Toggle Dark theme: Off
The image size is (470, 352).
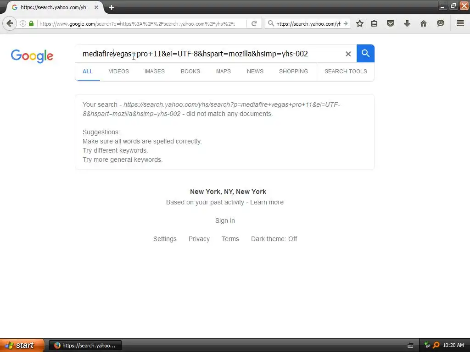(x=274, y=239)
